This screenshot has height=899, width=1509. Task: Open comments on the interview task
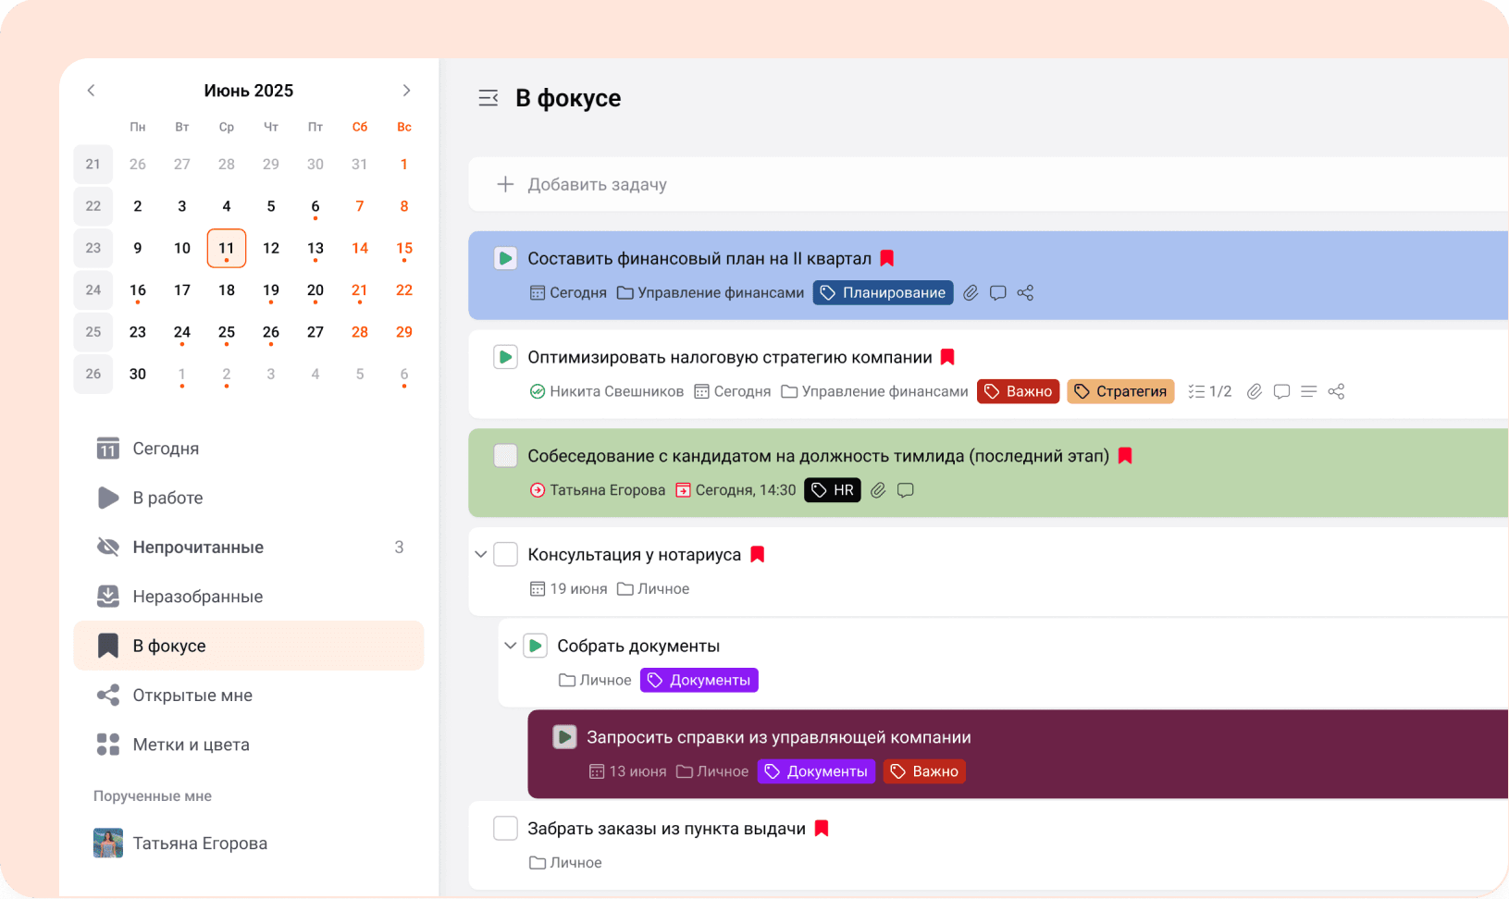point(905,489)
